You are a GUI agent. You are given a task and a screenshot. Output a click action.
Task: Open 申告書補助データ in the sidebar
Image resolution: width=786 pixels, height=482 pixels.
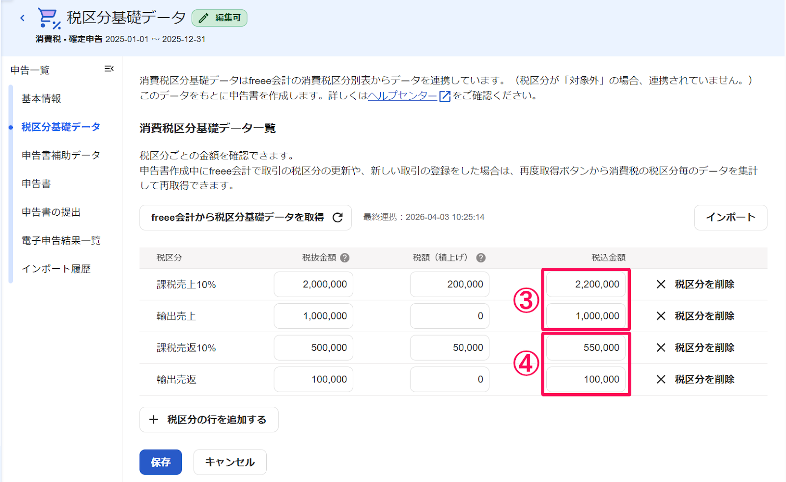pos(61,155)
